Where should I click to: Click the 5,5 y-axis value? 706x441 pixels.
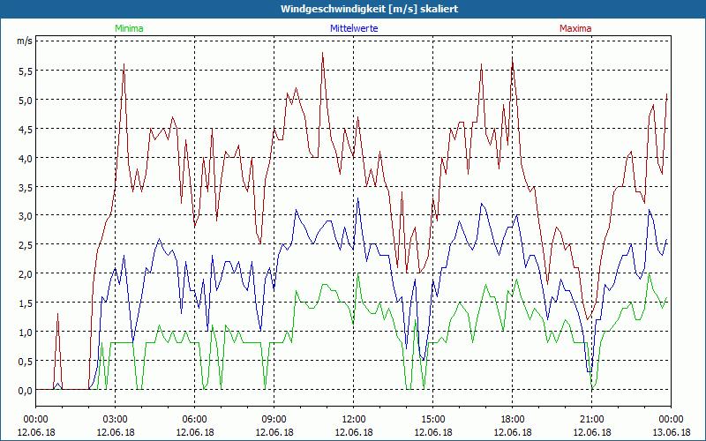(x=26, y=71)
